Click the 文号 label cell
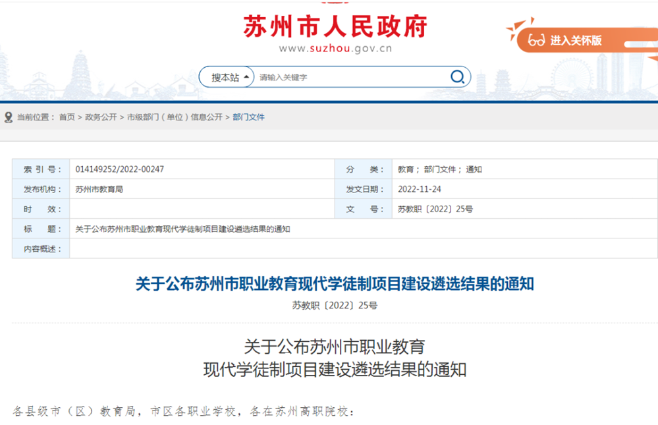 [364, 209]
